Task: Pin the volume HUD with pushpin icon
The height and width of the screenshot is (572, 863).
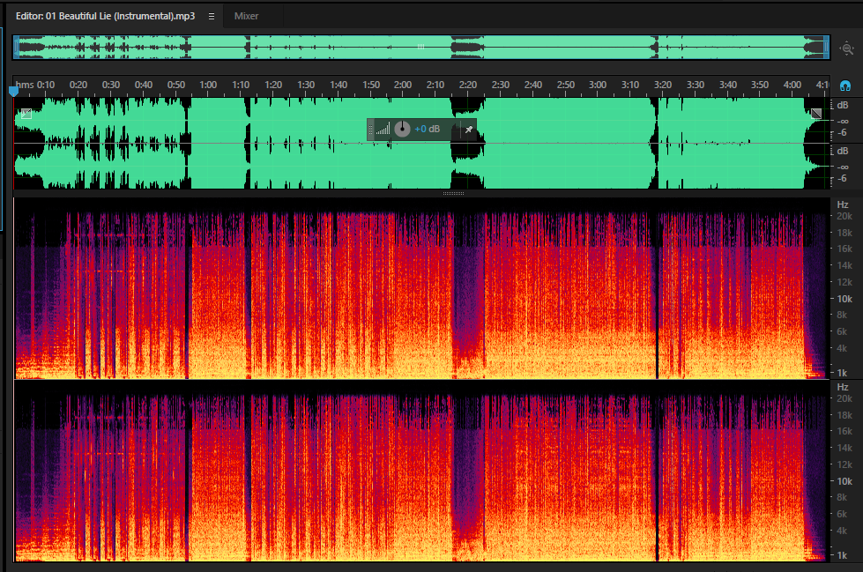Action: point(468,130)
